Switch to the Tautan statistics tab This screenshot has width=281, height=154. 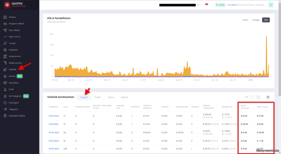click(111, 97)
